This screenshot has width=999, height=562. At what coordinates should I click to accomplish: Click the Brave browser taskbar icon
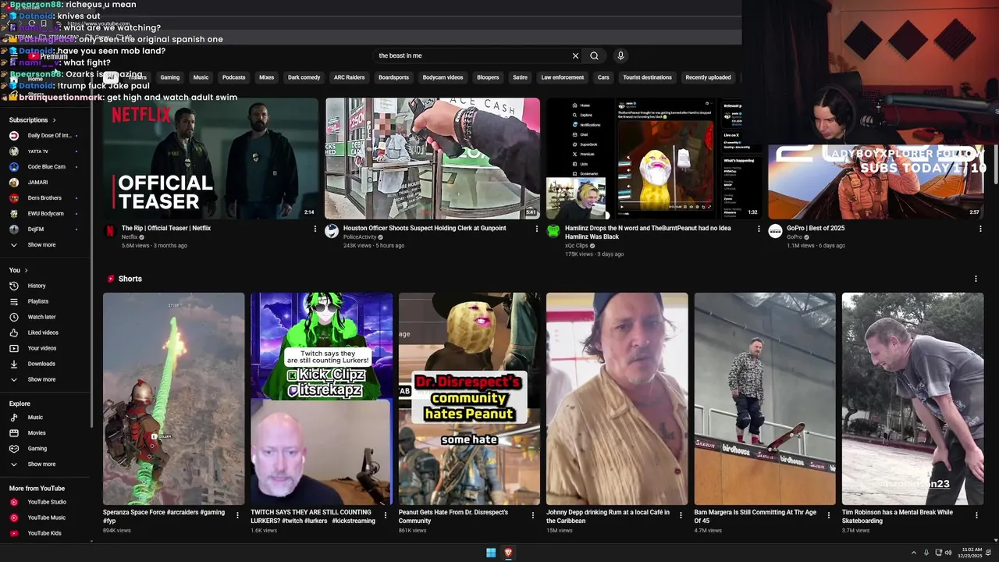pyautogui.click(x=508, y=553)
